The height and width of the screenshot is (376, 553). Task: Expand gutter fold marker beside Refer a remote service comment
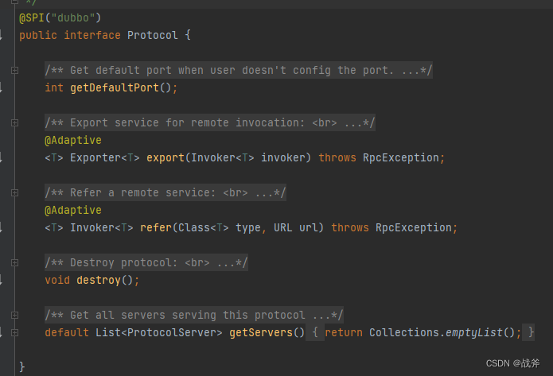coord(14,192)
